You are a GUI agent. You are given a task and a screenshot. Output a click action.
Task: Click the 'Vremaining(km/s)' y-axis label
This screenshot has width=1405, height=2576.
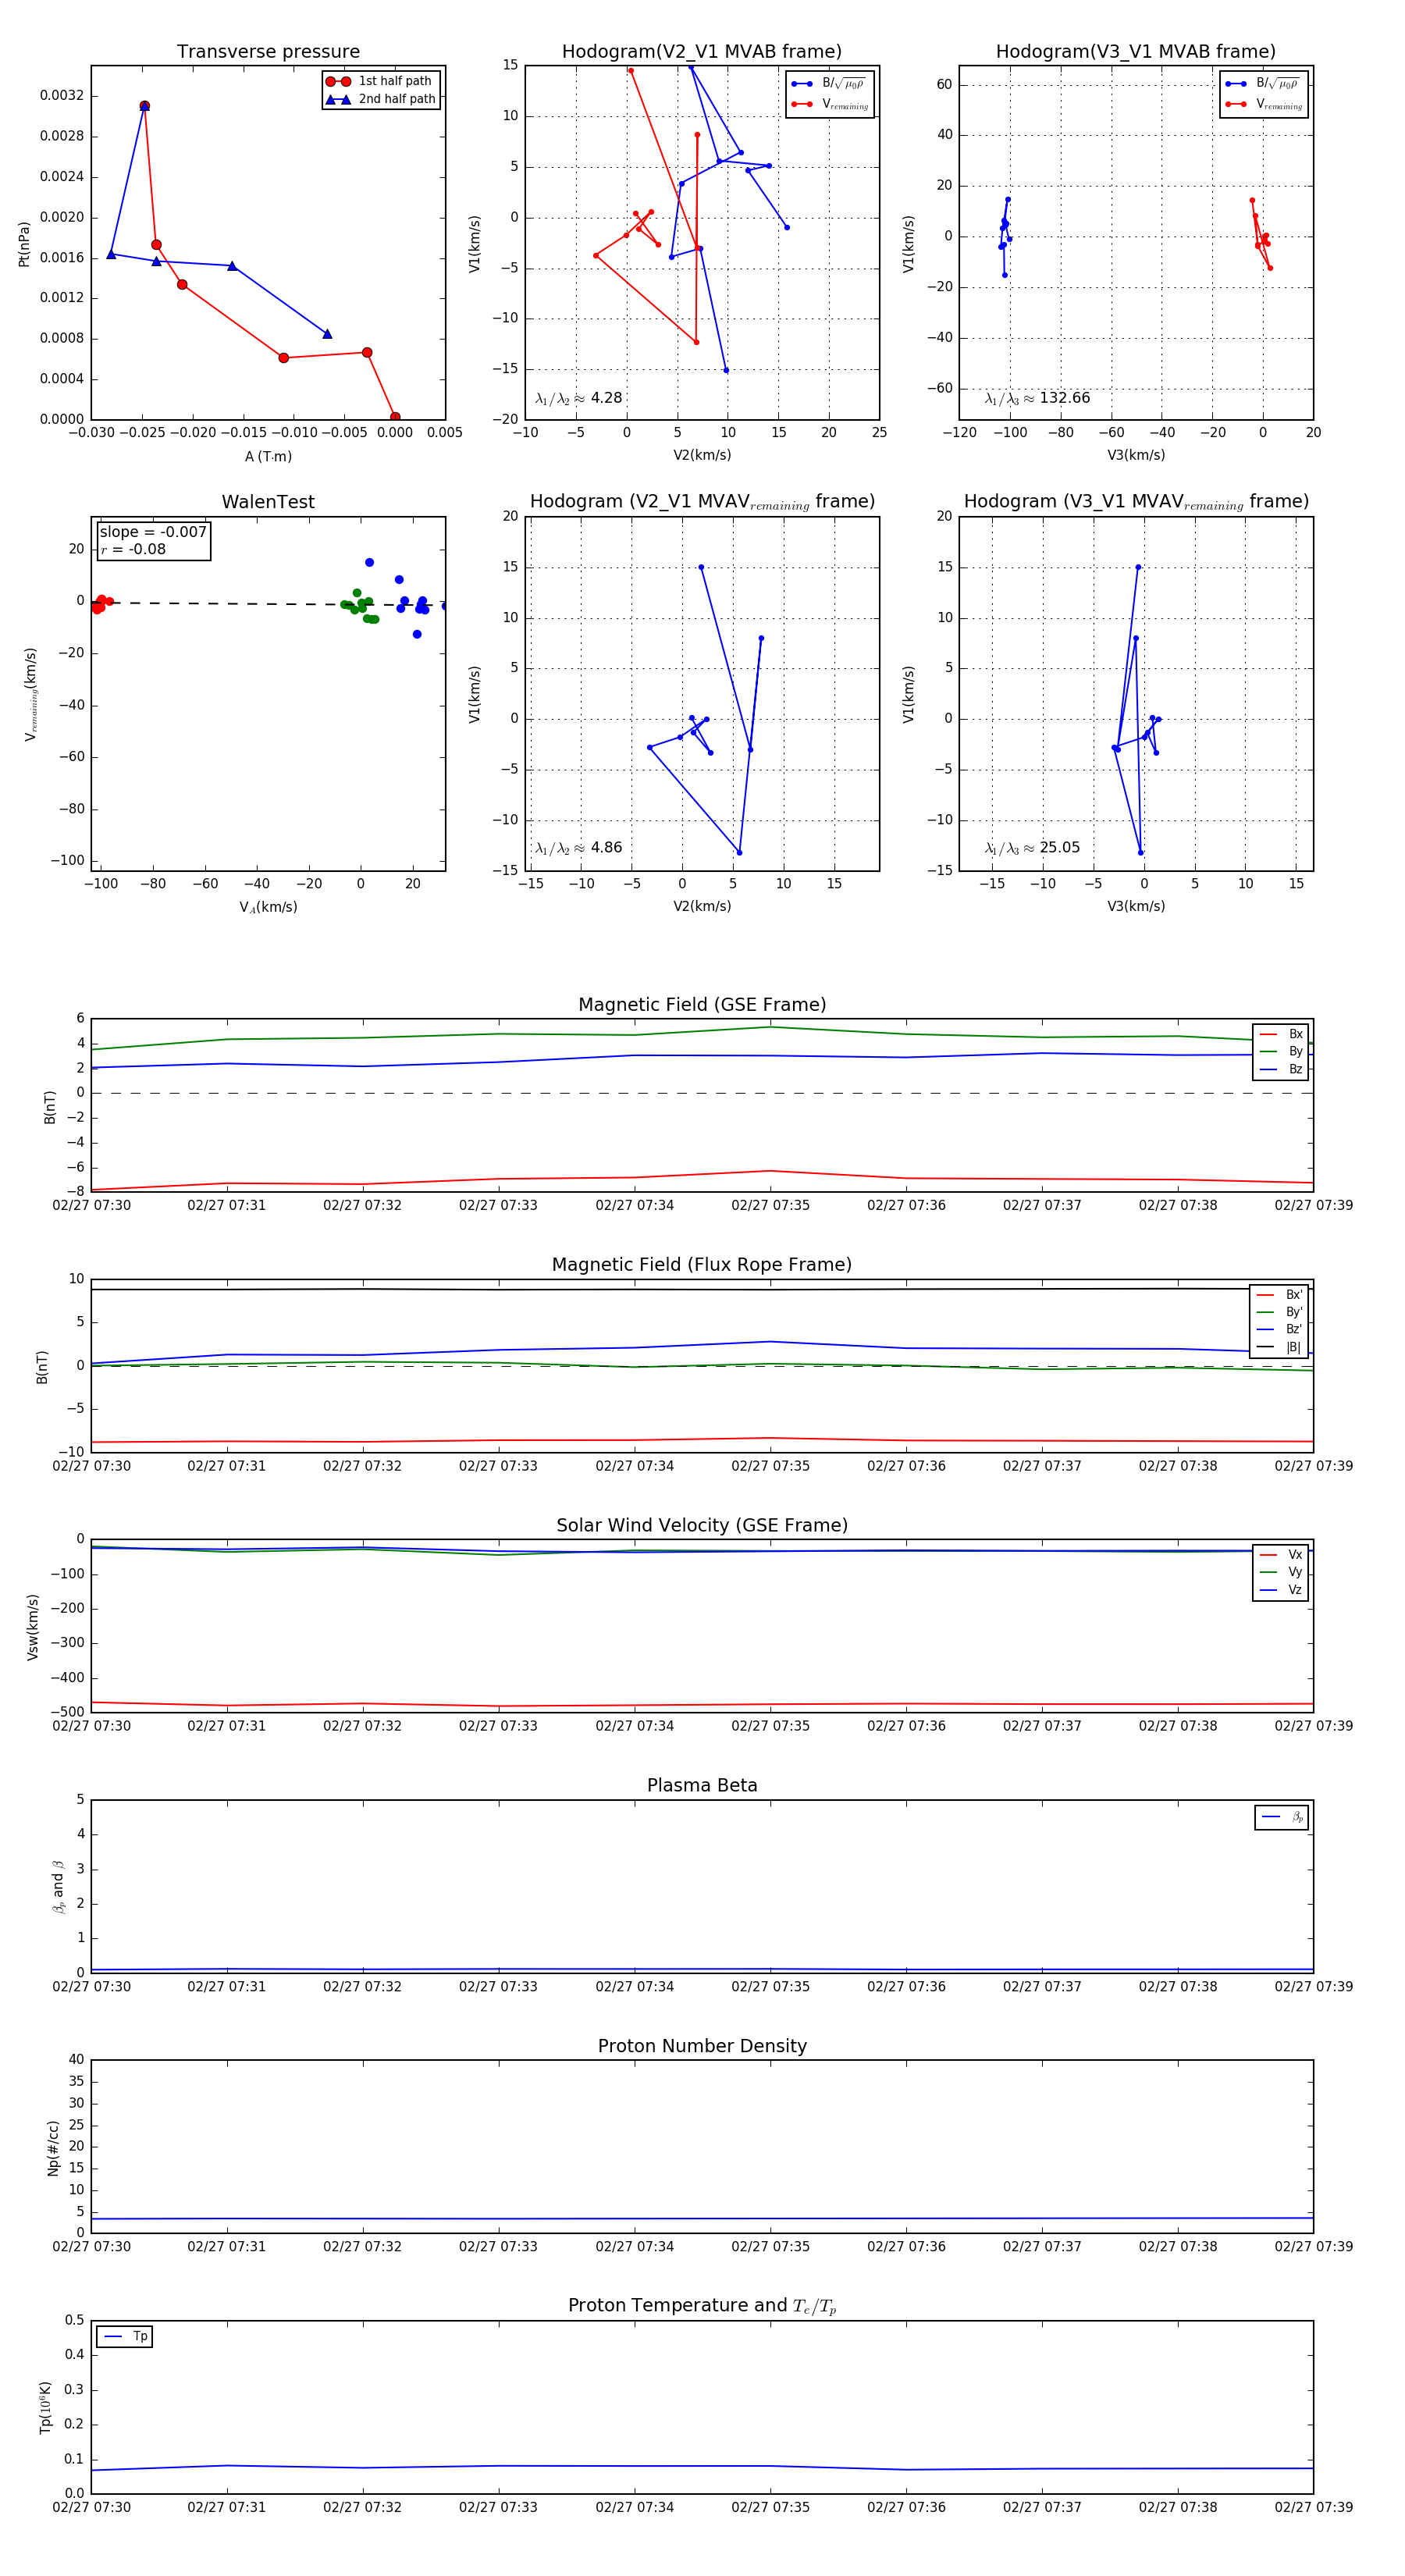pos(31,695)
